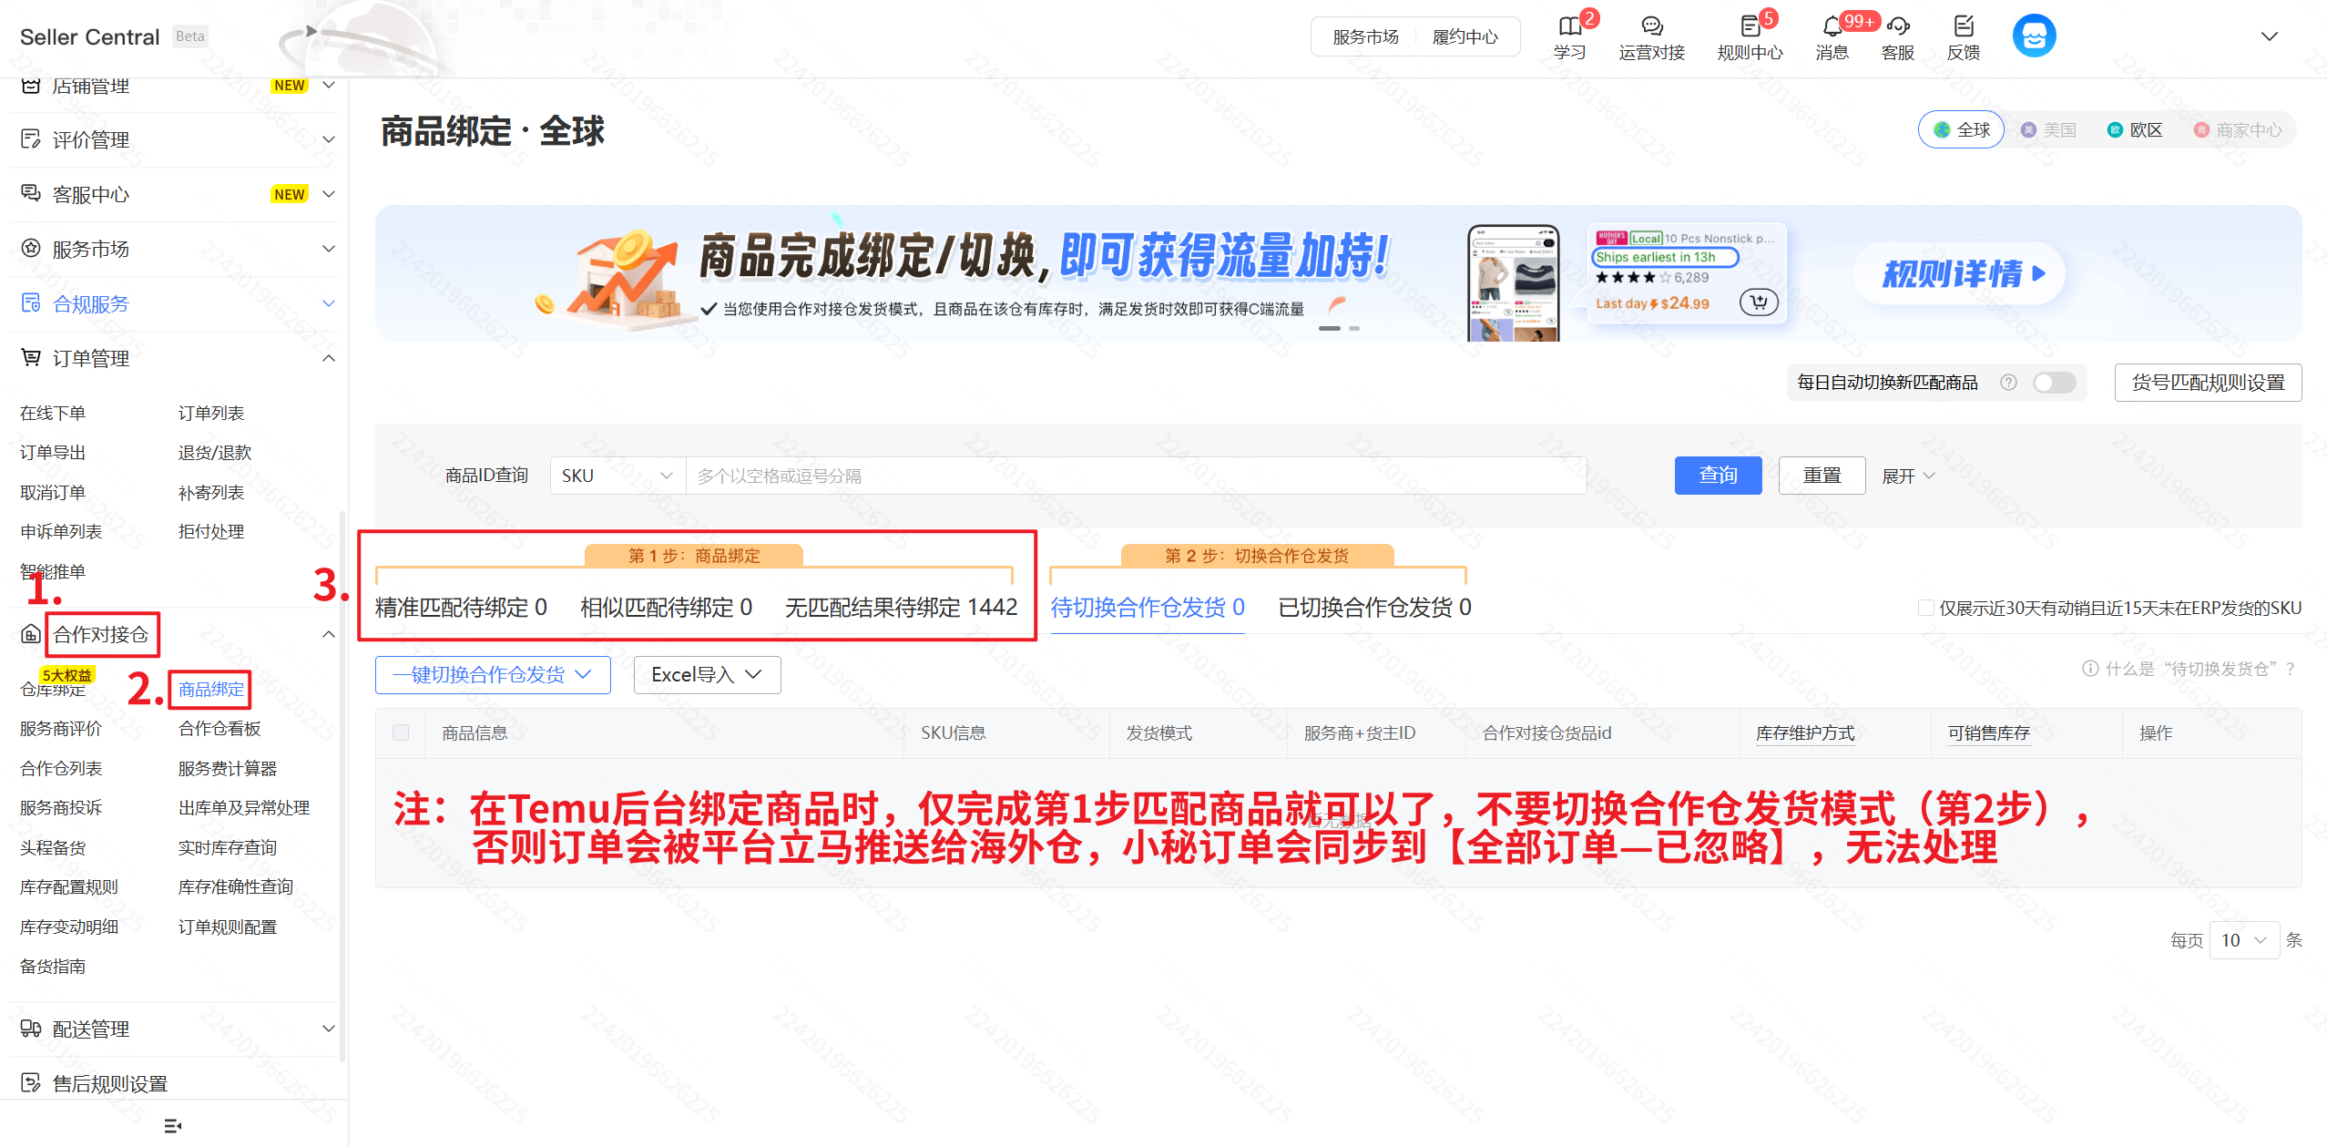
Task: Click the product ID search input field
Action: coord(1135,476)
